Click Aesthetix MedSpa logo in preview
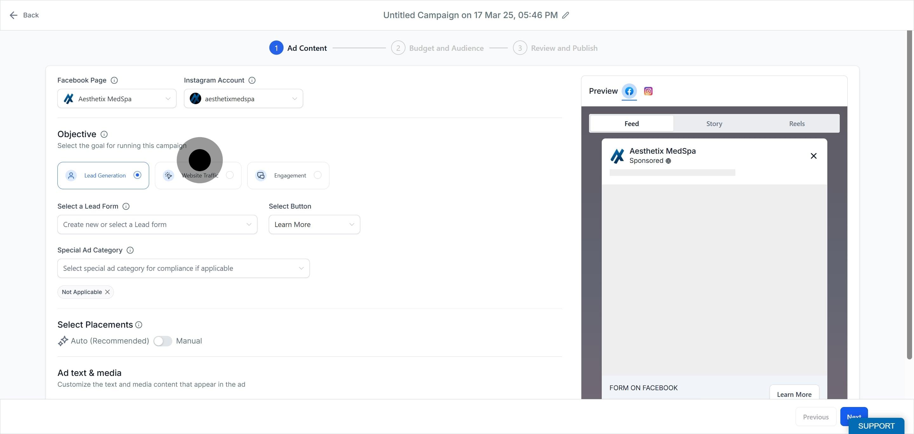This screenshot has width=914, height=434. coord(617,156)
